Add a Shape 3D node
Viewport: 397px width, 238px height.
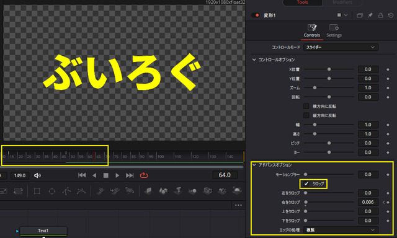[x=163, y=191]
